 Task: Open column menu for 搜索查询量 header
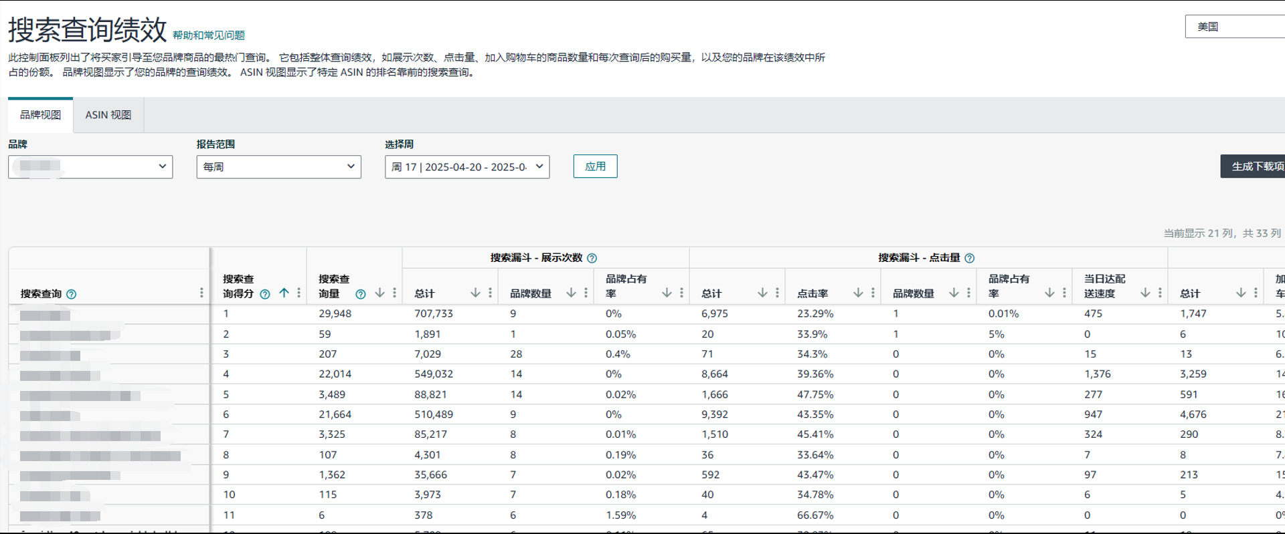(394, 293)
